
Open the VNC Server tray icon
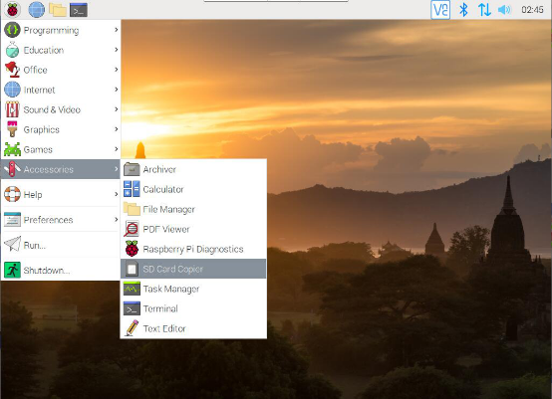click(440, 10)
